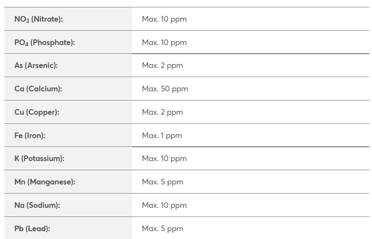Select the Sodium value Max. 10 ppm
The height and width of the screenshot is (239, 372).
[164, 205]
